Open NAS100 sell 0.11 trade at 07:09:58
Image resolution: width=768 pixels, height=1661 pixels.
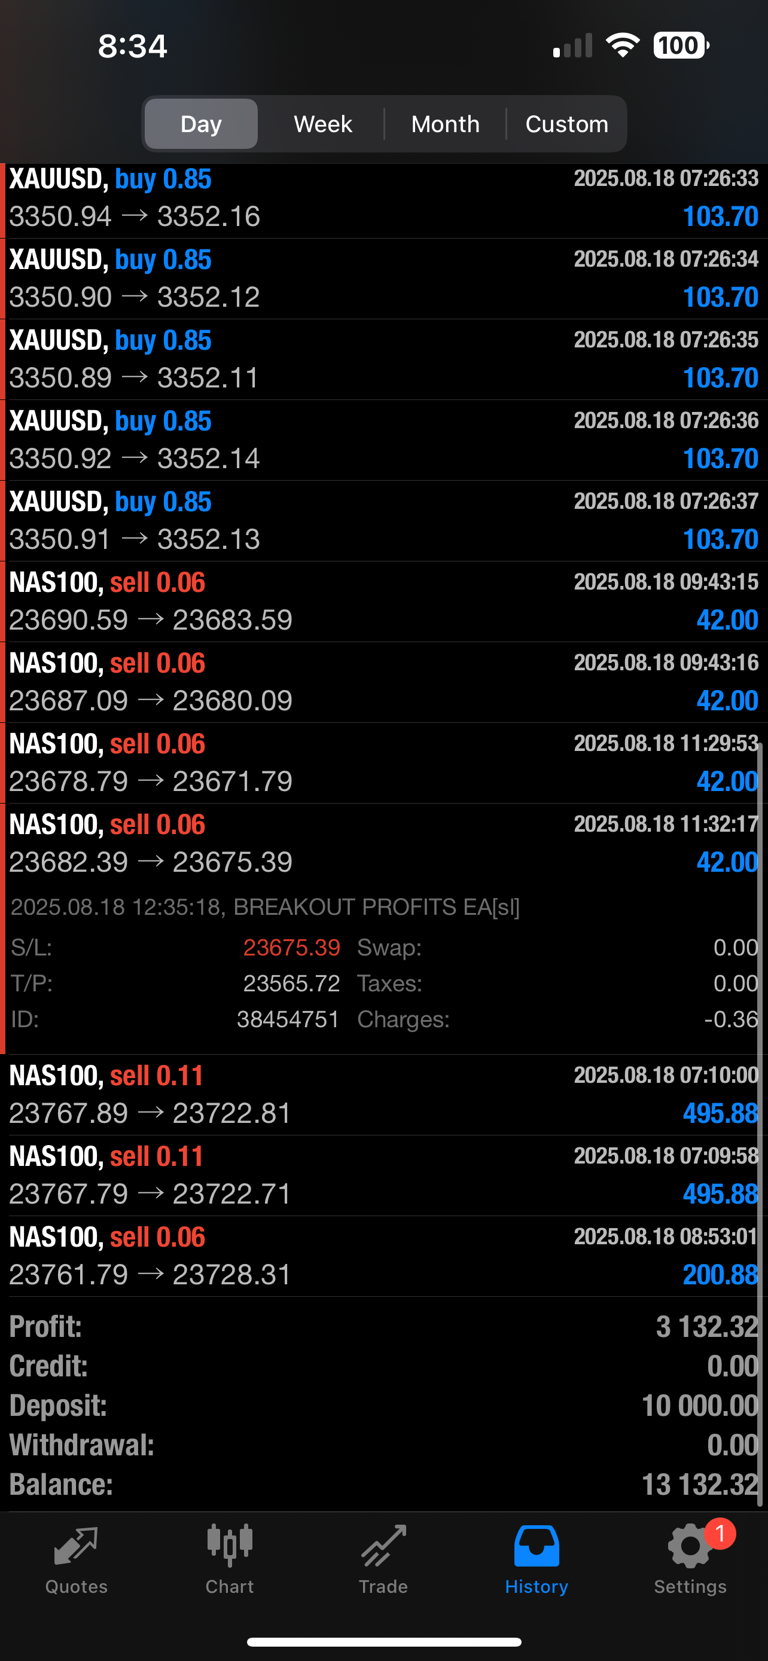(x=383, y=1175)
